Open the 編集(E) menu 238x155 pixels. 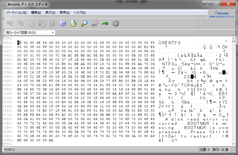point(36,12)
